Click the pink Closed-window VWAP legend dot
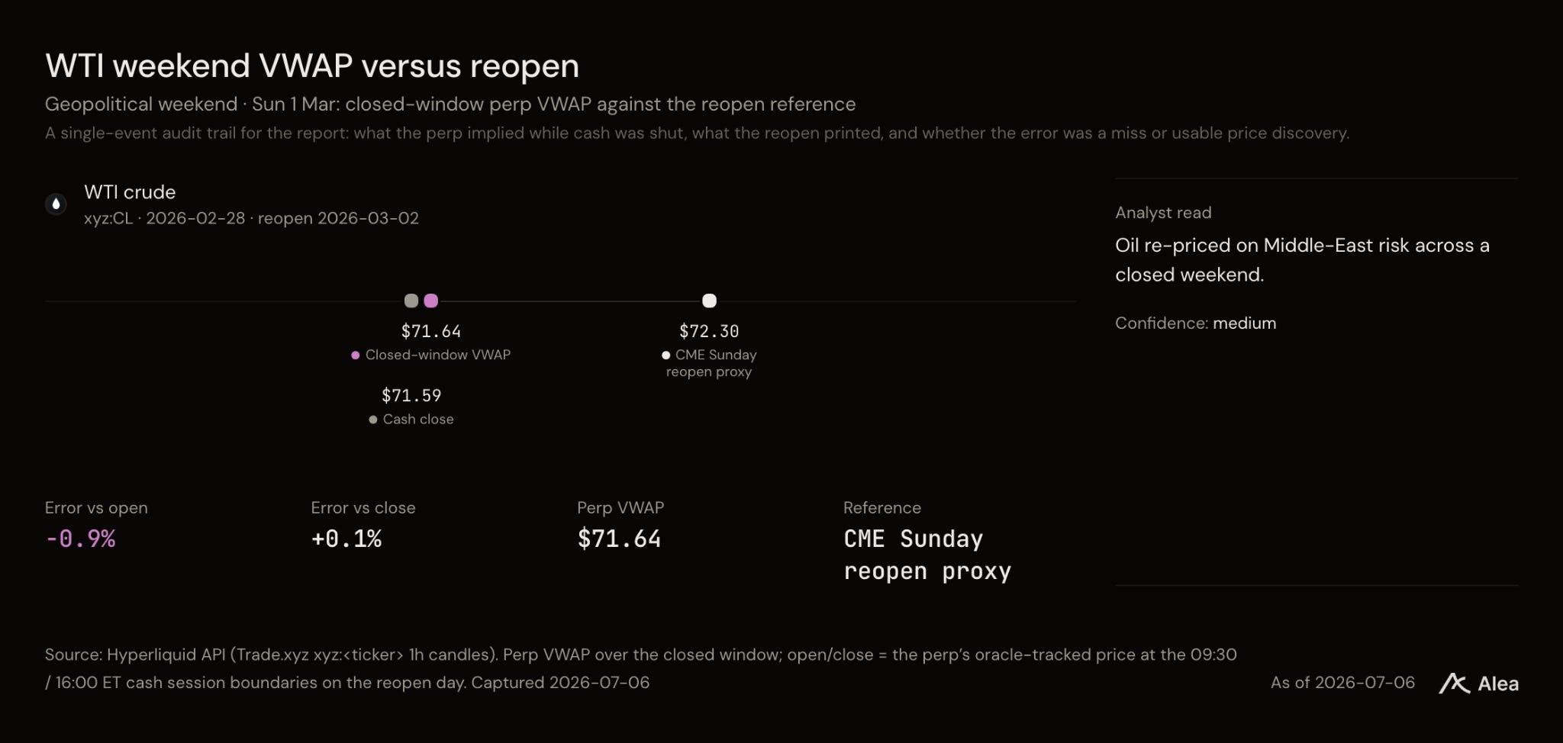Image resolution: width=1563 pixels, height=743 pixels. coord(356,355)
